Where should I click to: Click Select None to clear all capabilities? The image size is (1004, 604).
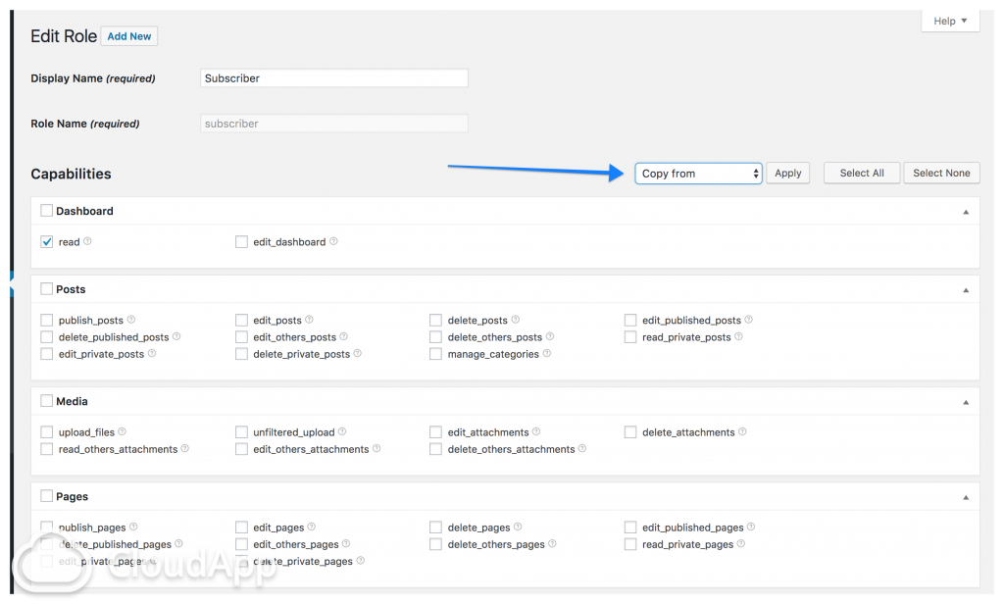pyautogui.click(x=940, y=173)
